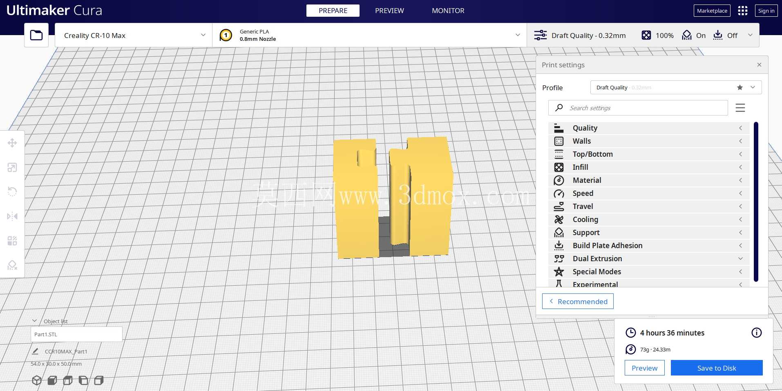Click Sign in button
The height and width of the screenshot is (391, 782).
766,11
